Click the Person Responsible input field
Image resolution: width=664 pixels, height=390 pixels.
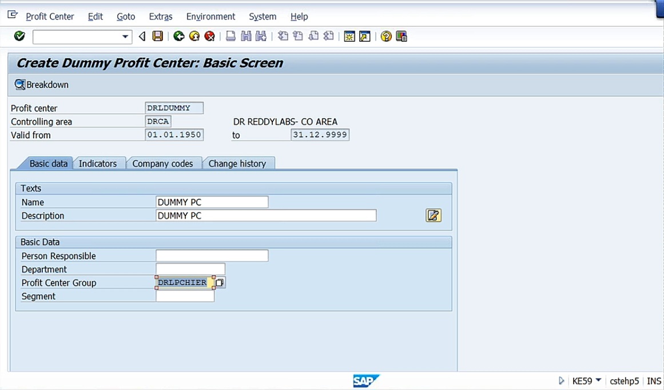(x=212, y=255)
